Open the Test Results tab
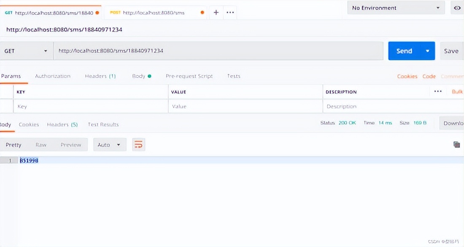 click(103, 124)
